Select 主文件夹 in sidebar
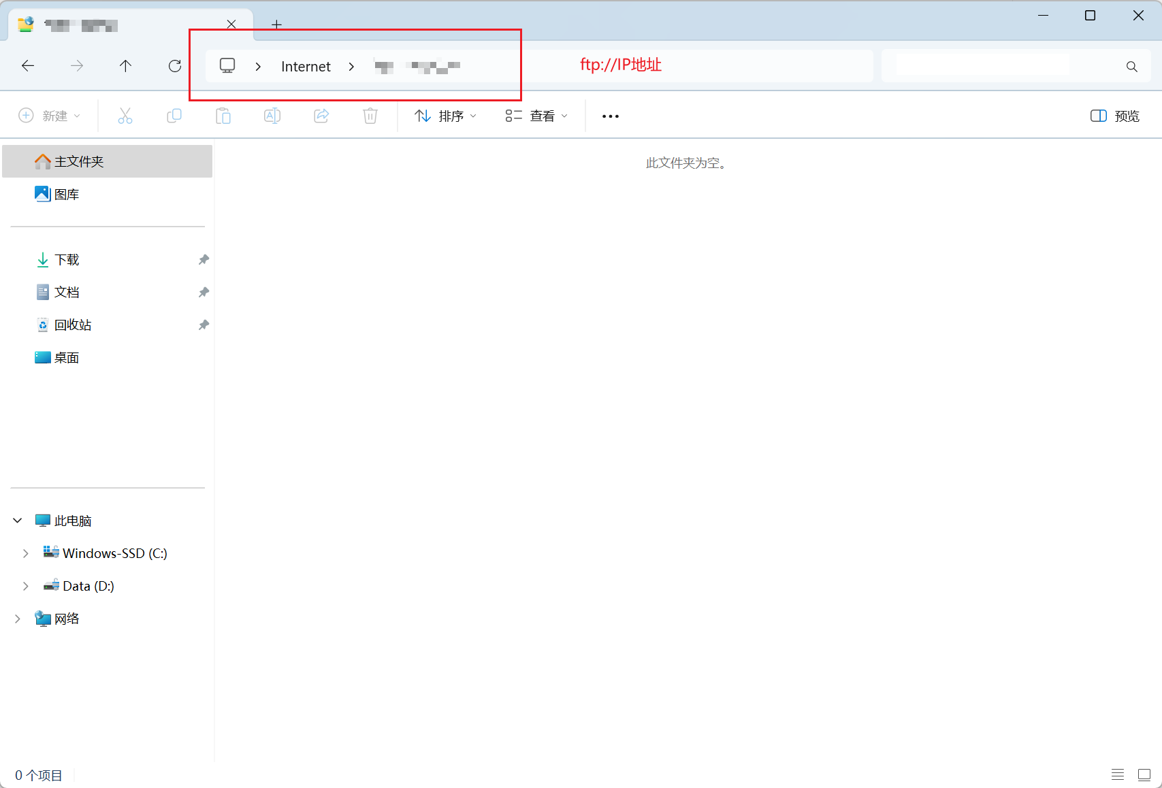This screenshot has width=1162, height=788. [x=108, y=161]
